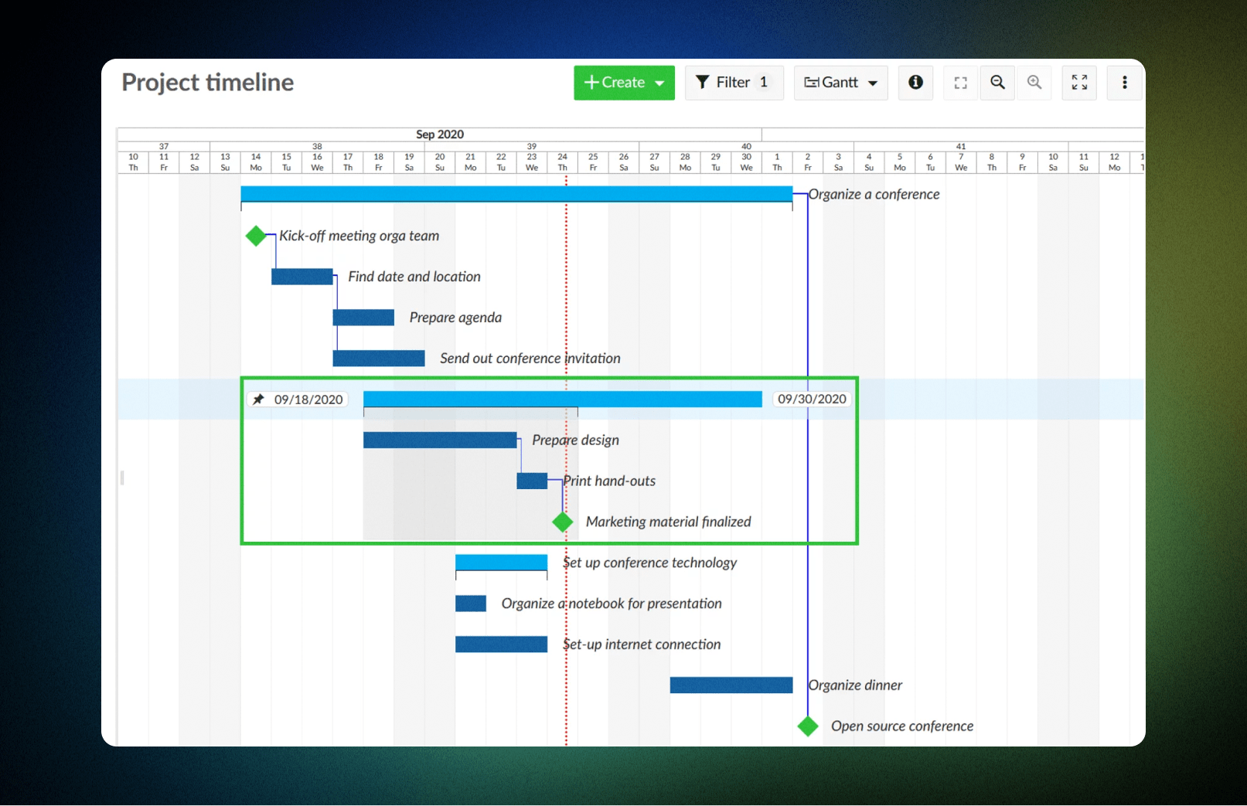Zoom in the Gantt chart
This screenshot has width=1247, height=806.
[1034, 83]
